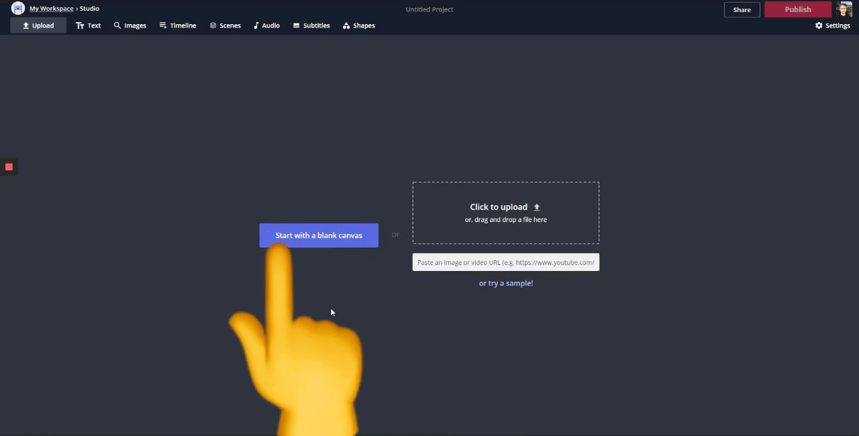Image resolution: width=859 pixels, height=436 pixels.
Task: Open the Shapes tool
Action: (359, 25)
